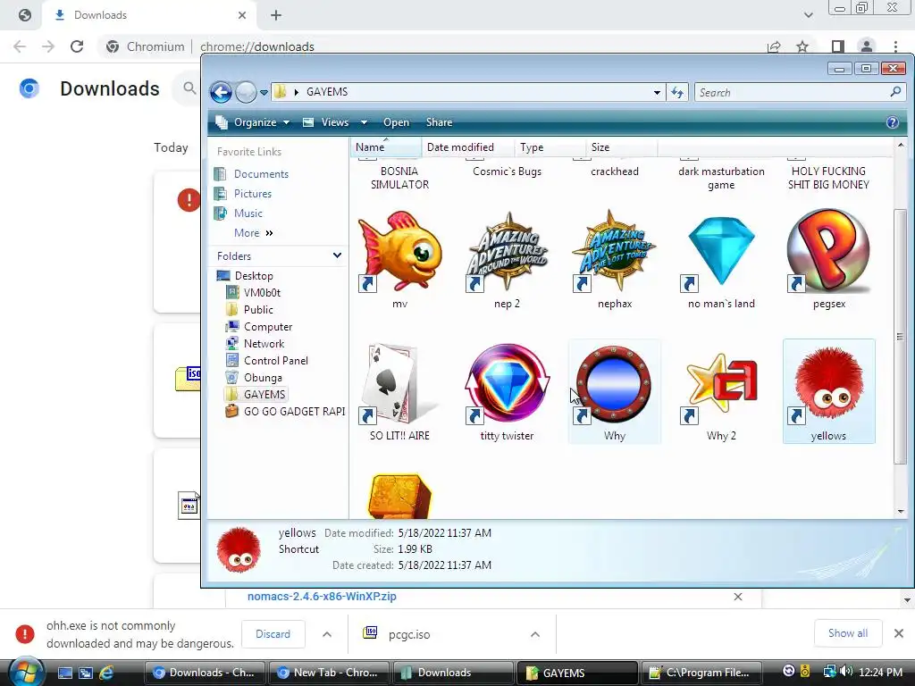The height and width of the screenshot is (686, 915).
Task: Click the Explorer forward arrow button
Action: tap(246, 92)
